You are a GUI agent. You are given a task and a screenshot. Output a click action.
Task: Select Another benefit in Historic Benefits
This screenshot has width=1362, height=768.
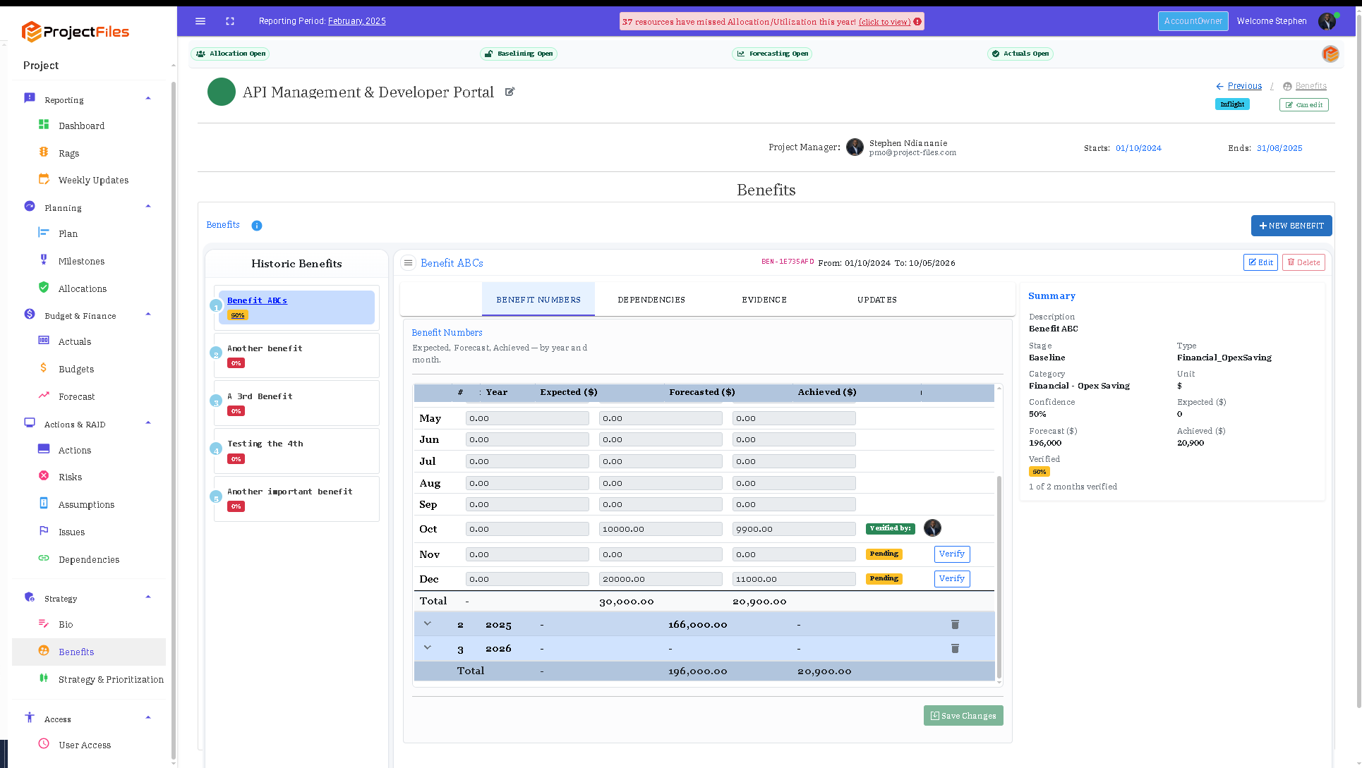click(x=296, y=356)
